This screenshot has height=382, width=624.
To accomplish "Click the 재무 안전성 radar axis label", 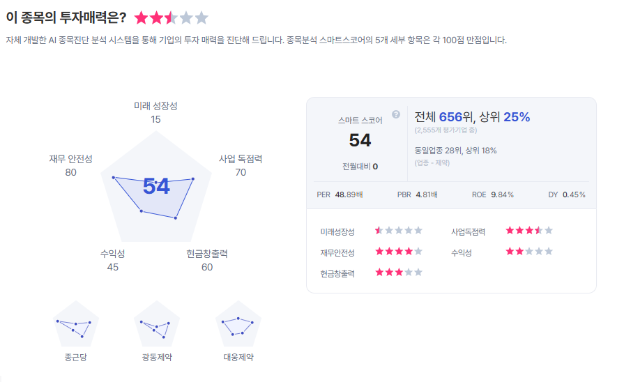I will point(70,159).
